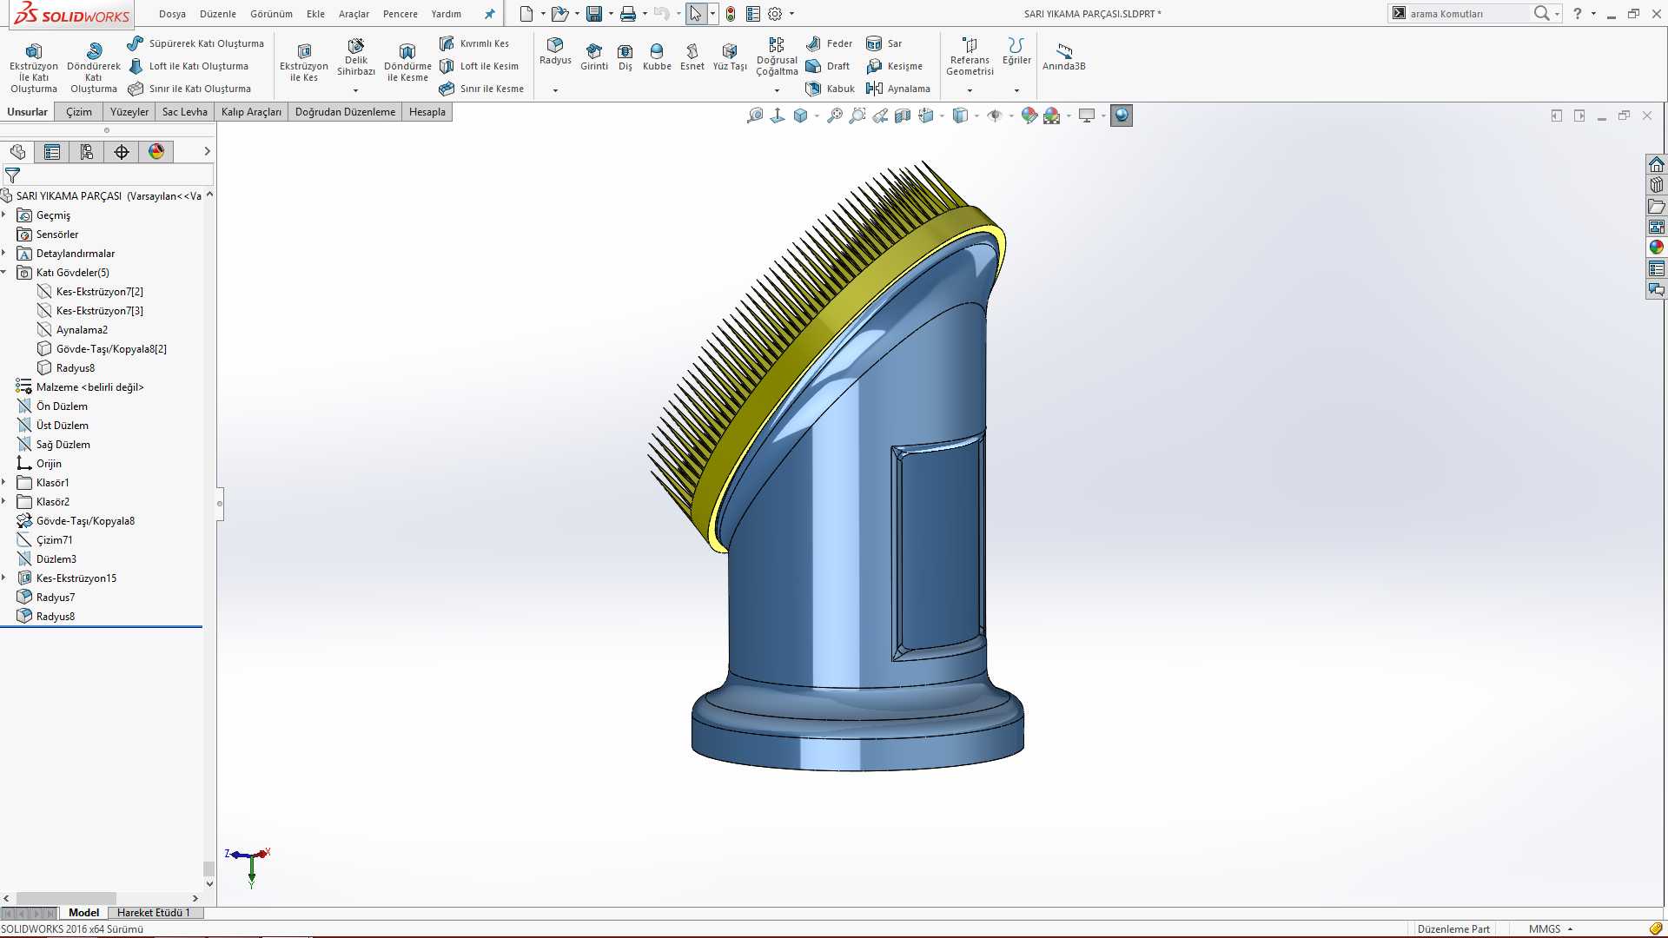Viewport: 1668px width, 938px height.
Task: Expand Klasör2 folder node
Action: click(4, 501)
